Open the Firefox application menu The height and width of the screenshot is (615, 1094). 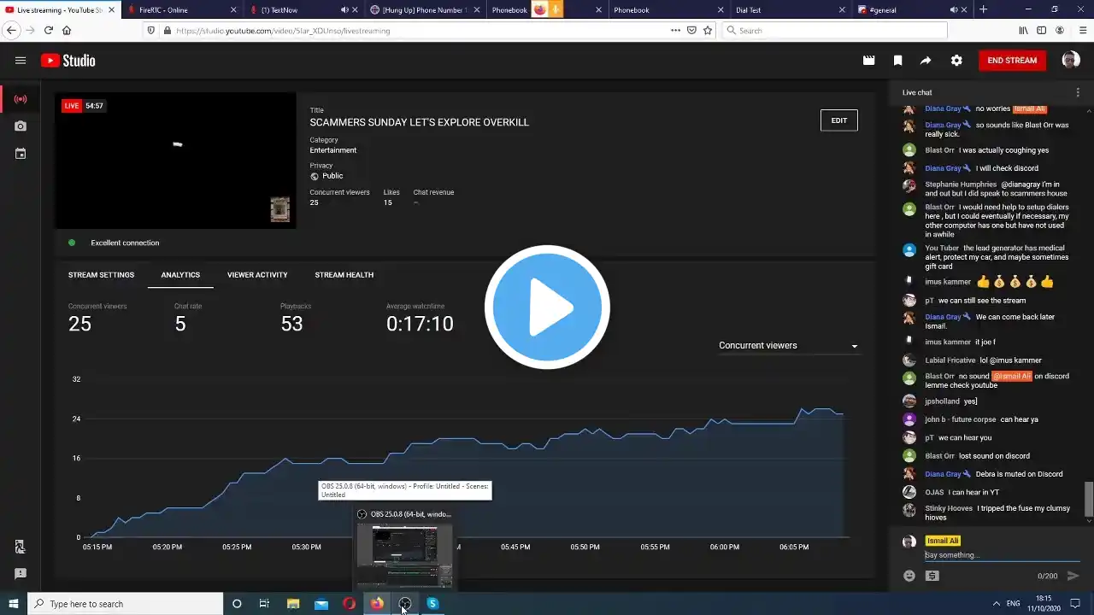1083,30
